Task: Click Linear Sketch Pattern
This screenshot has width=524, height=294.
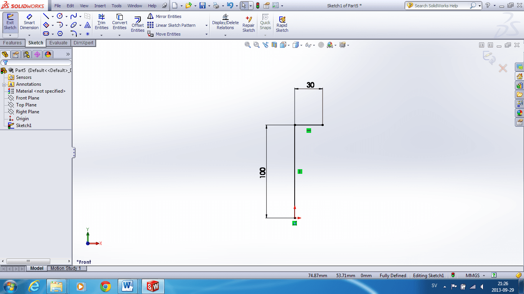Action: pos(171,25)
